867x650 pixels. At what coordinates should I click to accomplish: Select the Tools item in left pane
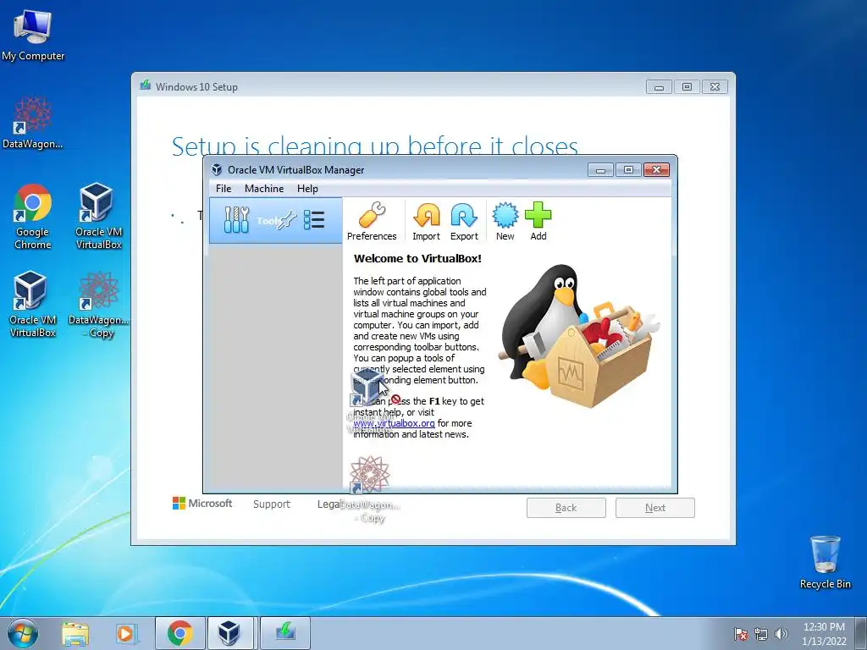pos(275,221)
